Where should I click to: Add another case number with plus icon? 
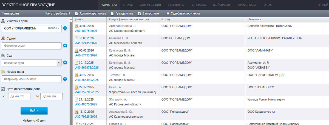65,79
